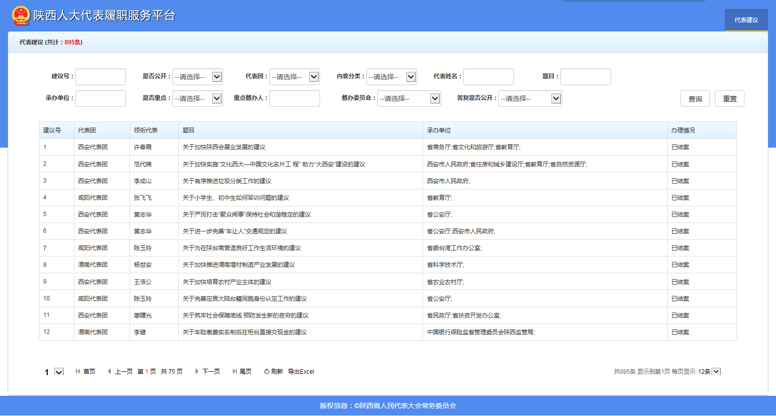Open the 代表团 dropdown
Screen dimensions: 776x416
pos(294,77)
